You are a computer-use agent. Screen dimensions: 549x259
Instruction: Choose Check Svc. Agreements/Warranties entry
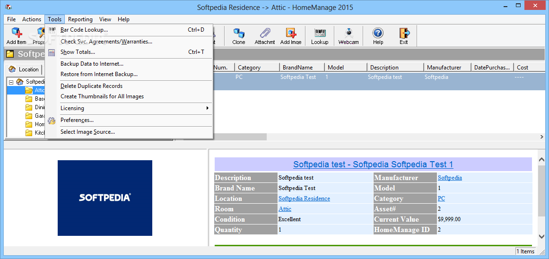pos(129,42)
